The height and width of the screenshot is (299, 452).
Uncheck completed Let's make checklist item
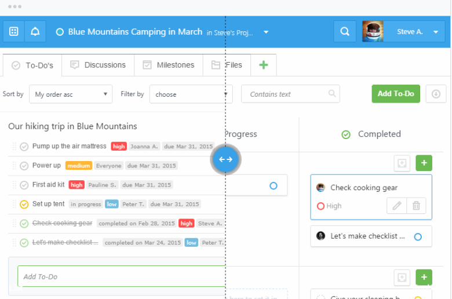point(24,243)
